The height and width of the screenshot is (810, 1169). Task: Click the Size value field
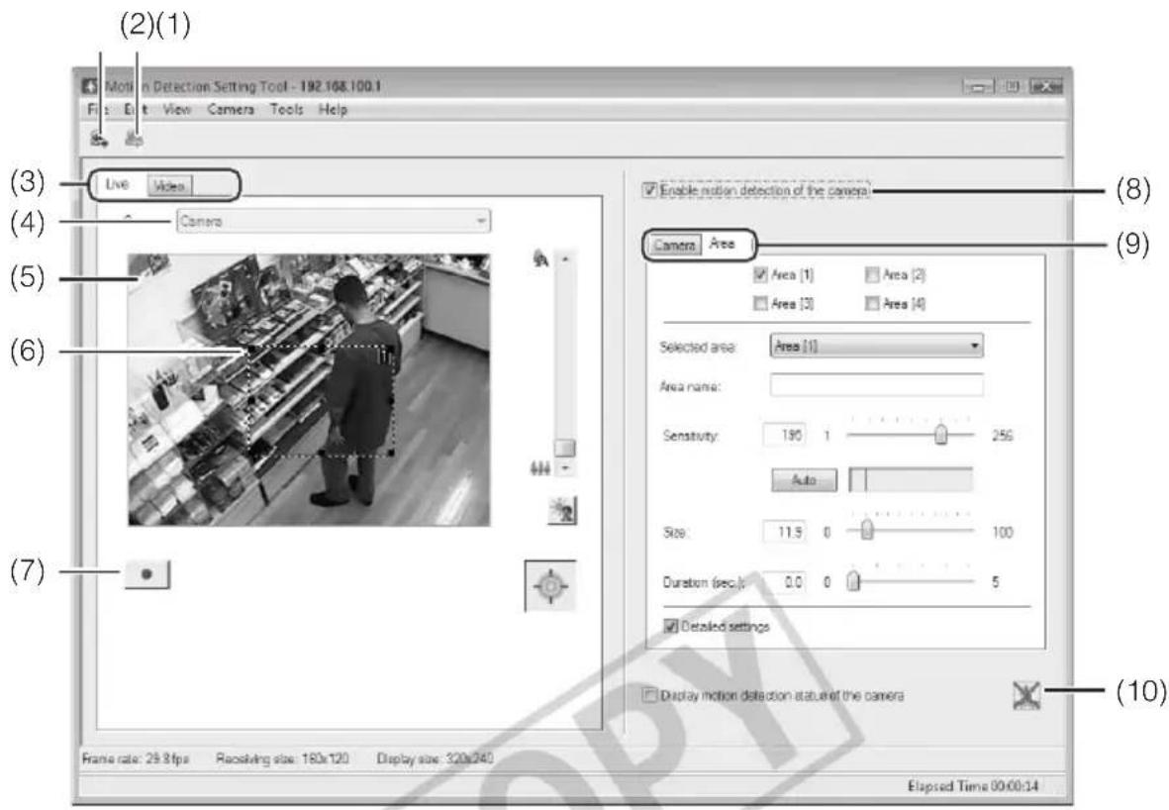point(785,532)
